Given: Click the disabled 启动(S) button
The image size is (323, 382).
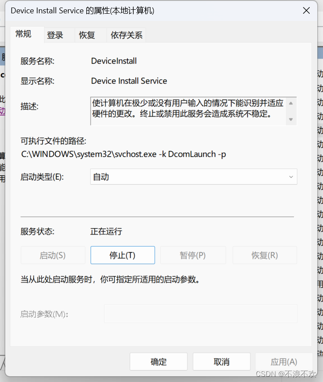Looking at the screenshot, I should tap(53, 255).
